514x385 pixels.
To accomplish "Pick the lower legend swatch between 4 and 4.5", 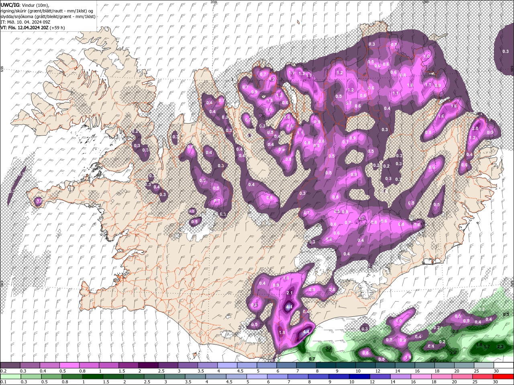I will coord(216,377).
